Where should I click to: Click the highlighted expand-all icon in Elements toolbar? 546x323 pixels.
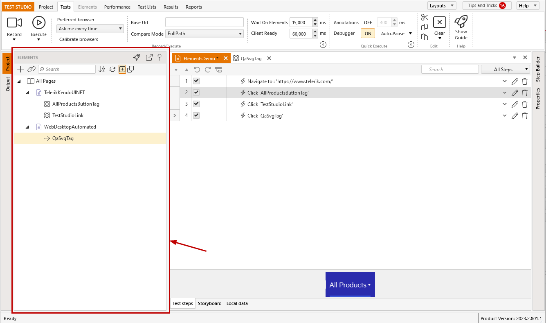point(122,69)
